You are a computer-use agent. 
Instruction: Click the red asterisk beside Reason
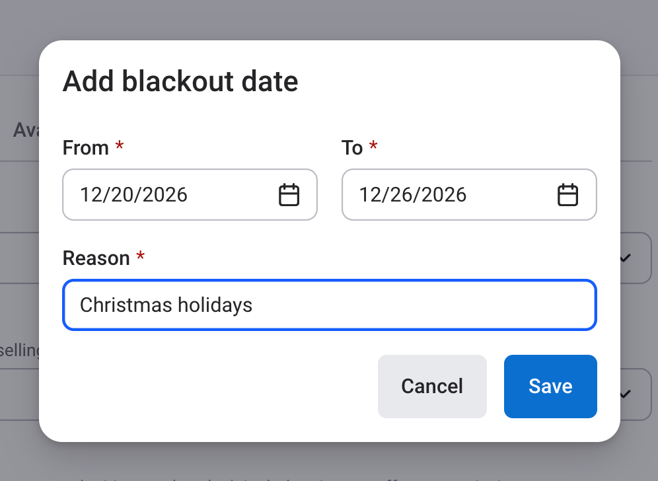point(140,256)
